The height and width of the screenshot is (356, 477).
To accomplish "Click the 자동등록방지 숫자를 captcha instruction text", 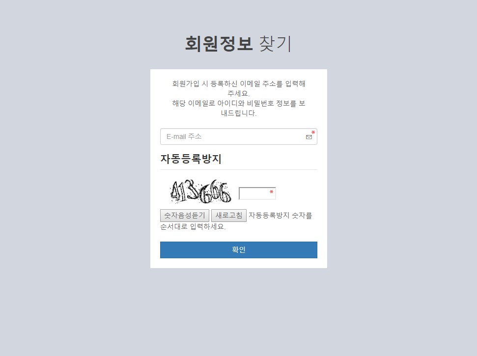I will coord(281,216).
